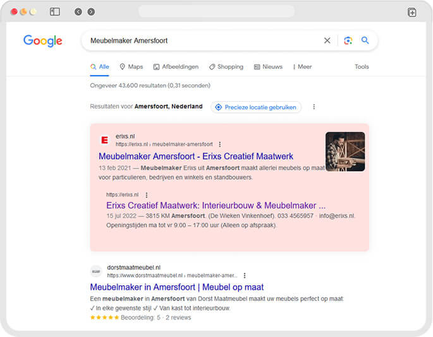Click into the Meubelmaker Amersfoort search field
Viewport: 433px width, 337px height.
tap(202, 40)
